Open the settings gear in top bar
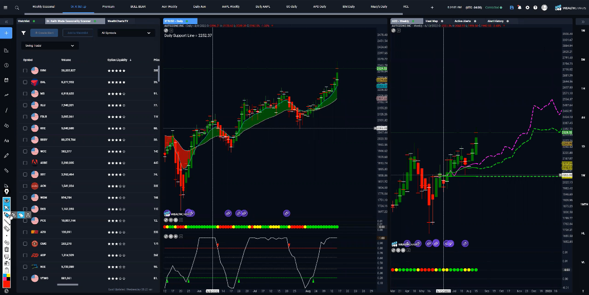 click(x=527, y=7)
